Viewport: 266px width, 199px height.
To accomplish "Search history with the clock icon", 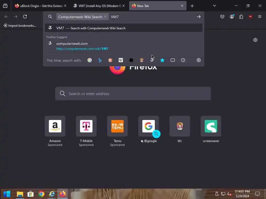I will [183, 60].
